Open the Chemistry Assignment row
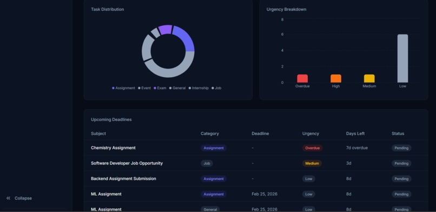This screenshot has width=436, height=212. (256, 148)
